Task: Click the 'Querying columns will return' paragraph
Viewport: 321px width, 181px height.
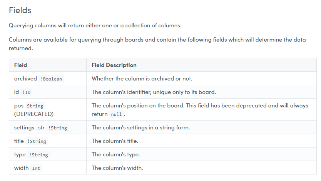Action: pyautogui.click(x=95, y=25)
